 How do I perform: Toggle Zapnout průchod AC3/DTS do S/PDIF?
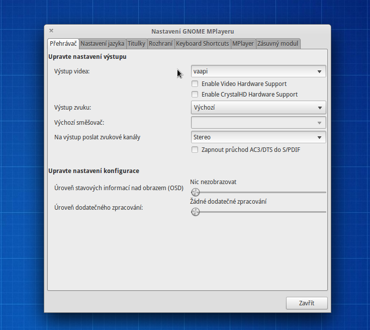coord(195,150)
